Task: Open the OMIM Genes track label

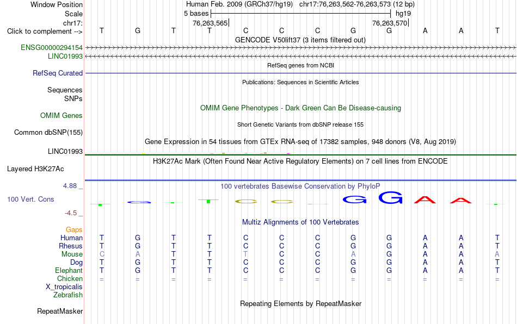Action: 61,116
